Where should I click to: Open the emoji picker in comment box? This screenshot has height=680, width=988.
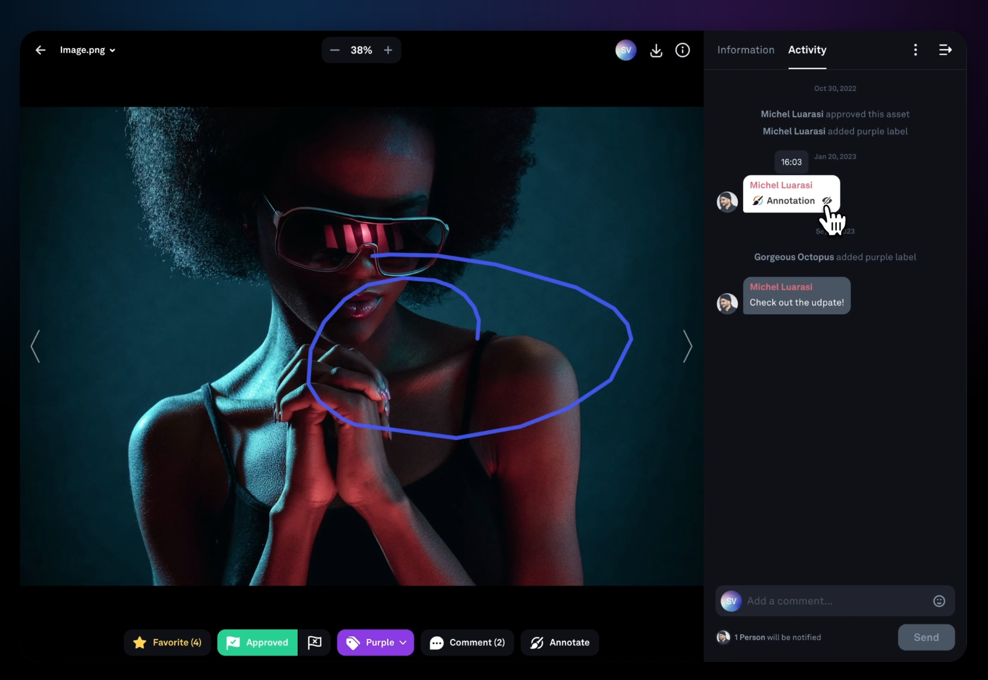click(x=939, y=601)
